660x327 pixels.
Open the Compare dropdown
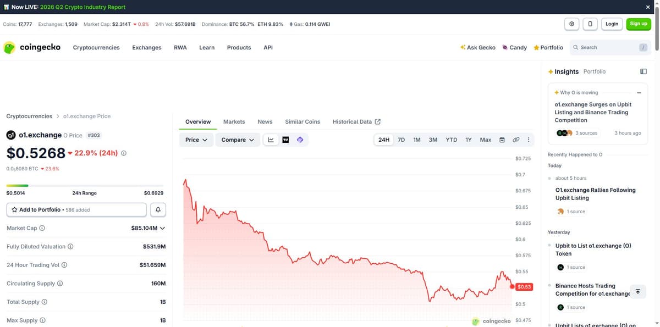click(238, 140)
